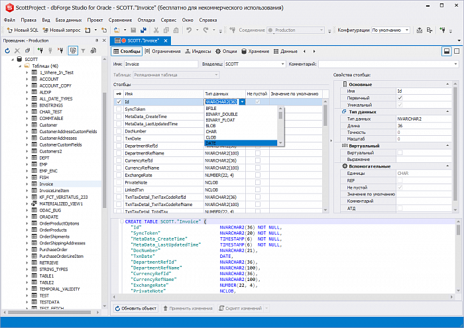Open the База данных menu
This screenshot has height=328, width=464.
[69, 20]
